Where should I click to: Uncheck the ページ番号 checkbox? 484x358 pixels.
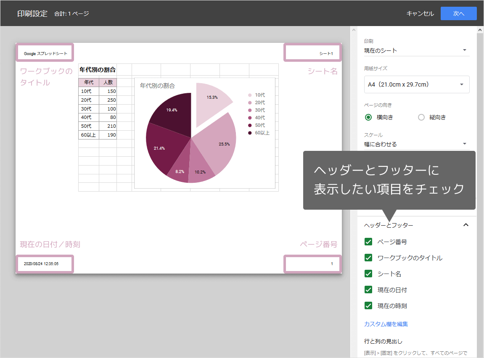[368, 242]
